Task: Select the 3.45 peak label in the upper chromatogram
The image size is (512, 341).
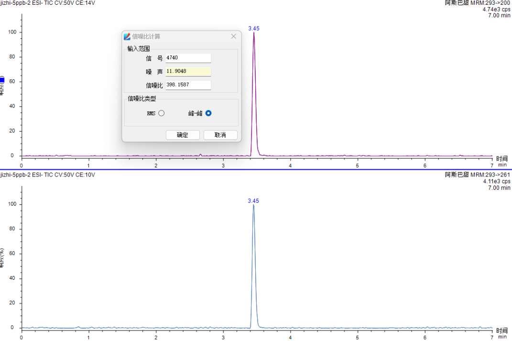Action: [x=254, y=29]
